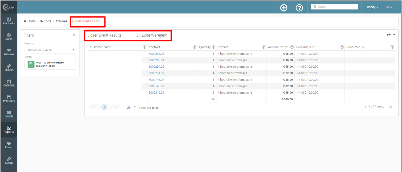Screen dimensions: 402x172
Task: Filter the Customer name column
Action: 145,47
